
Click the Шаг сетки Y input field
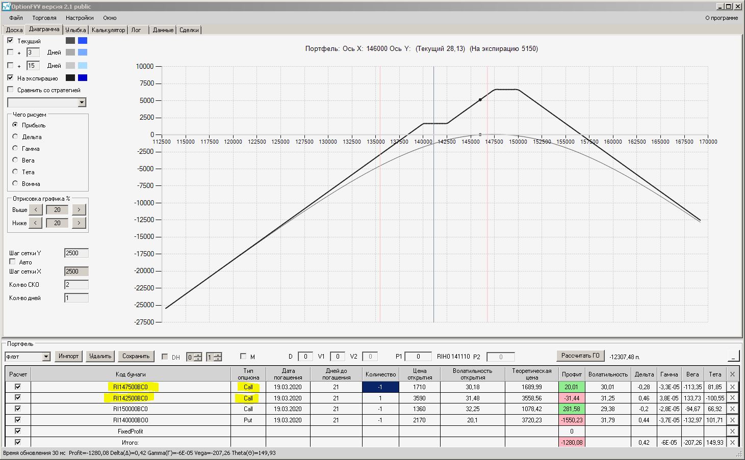(76, 253)
